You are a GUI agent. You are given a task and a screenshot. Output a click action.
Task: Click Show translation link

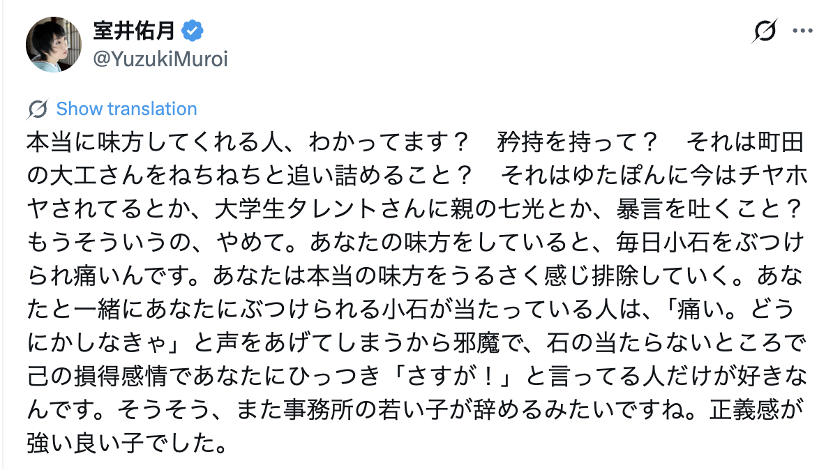(x=126, y=109)
